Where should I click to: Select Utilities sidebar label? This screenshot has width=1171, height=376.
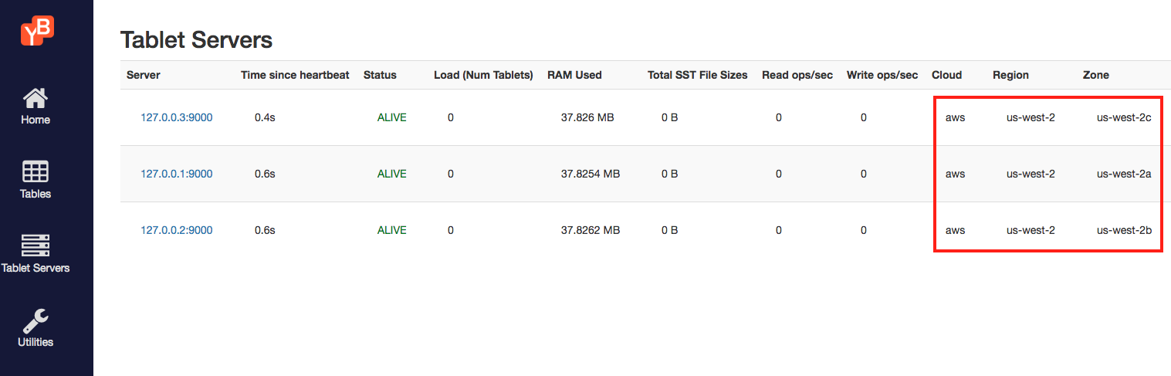click(x=36, y=342)
